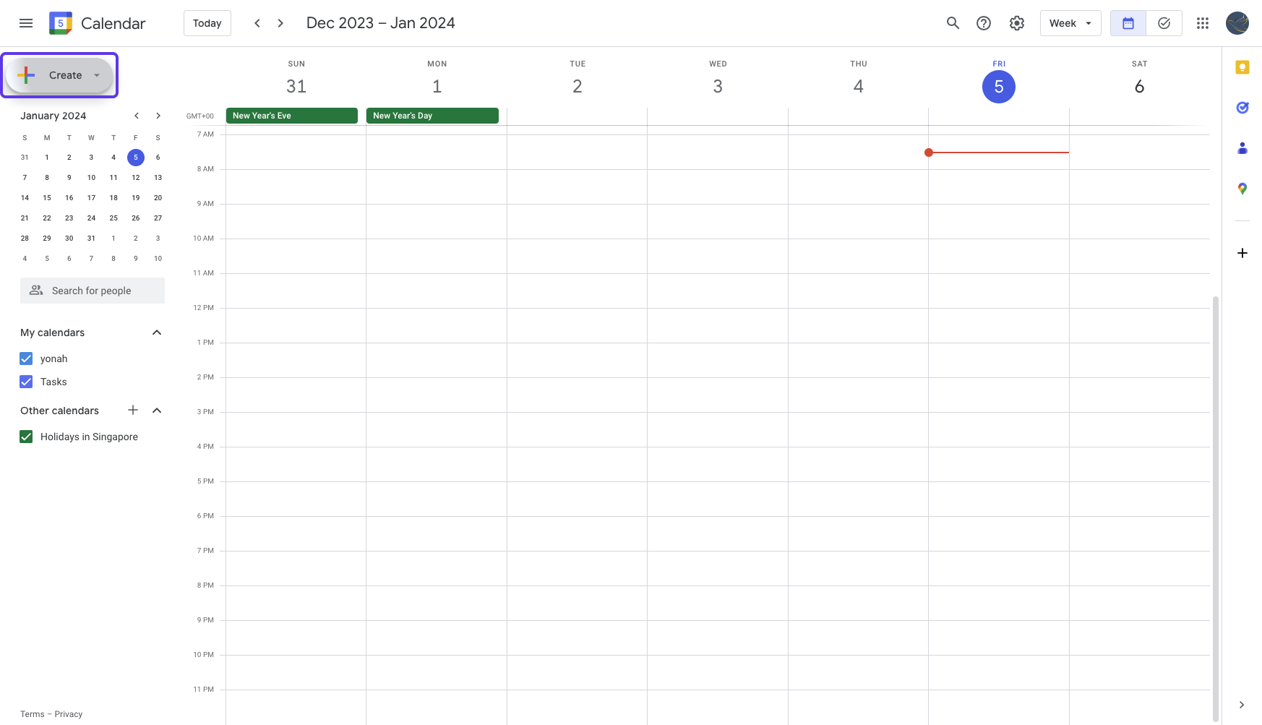Show next month in mini calendar
1262x725 pixels.
coord(158,116)
